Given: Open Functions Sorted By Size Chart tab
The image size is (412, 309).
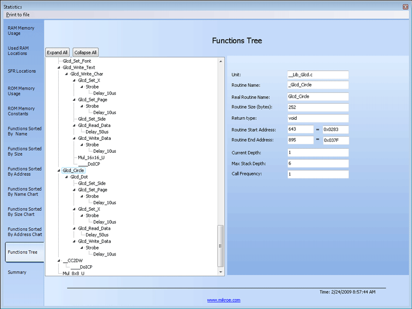Looking at the screenshot, I should click(24, 212).
